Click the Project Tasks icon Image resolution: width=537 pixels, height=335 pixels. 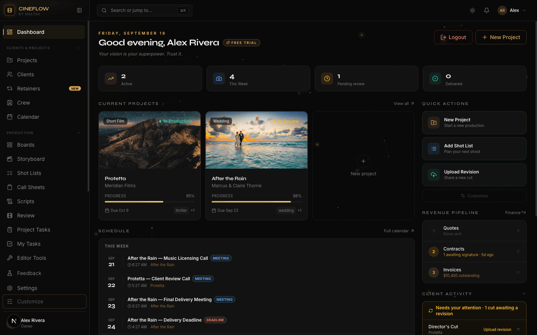click(x=10, y=230)
